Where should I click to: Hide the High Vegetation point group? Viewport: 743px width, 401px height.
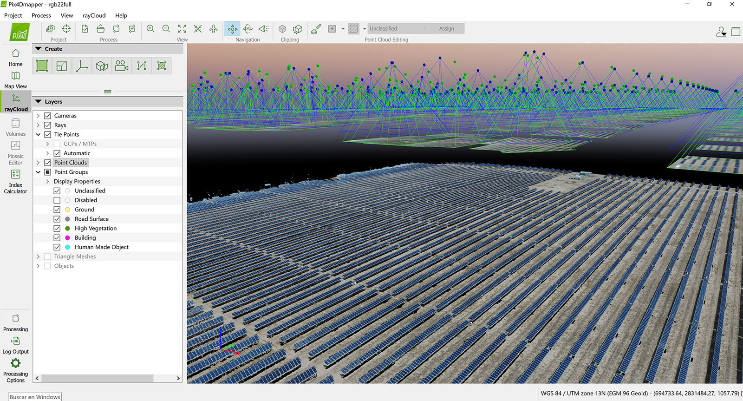(x=57, y=229)
